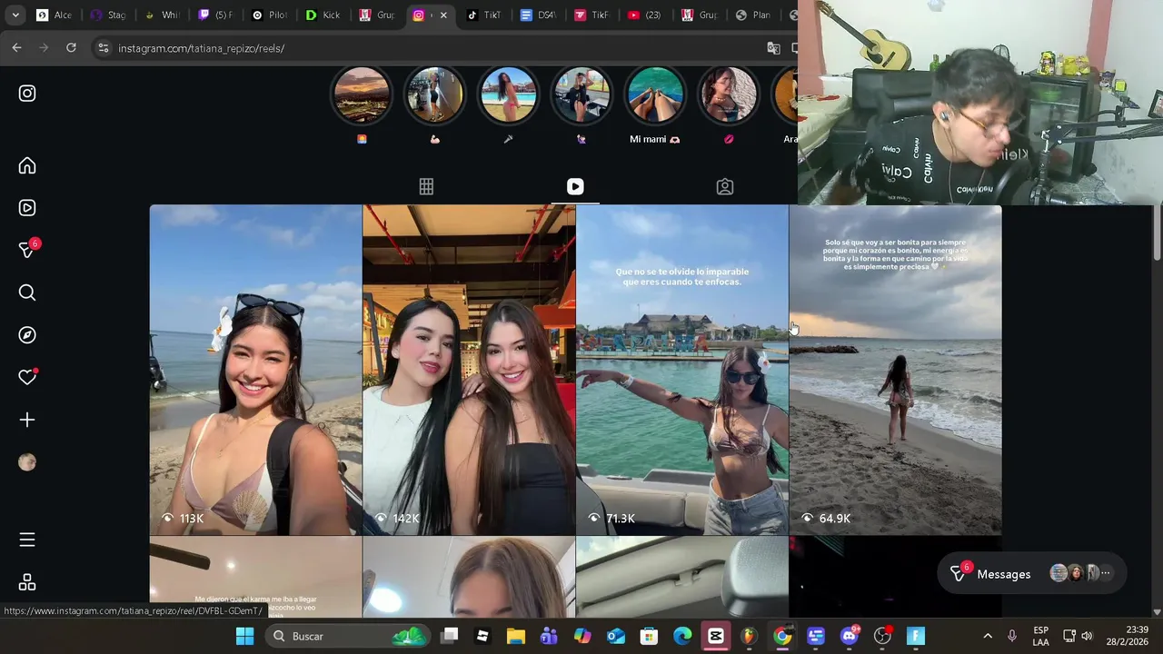Open the reel with 113K views
The height and width of the screenshot is (654, 1163).
(x=255, y=370)
